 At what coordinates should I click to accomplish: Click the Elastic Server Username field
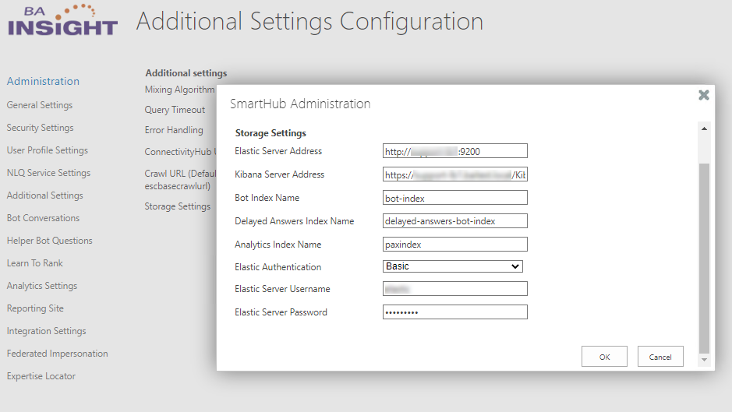click(x=454, y=289)
